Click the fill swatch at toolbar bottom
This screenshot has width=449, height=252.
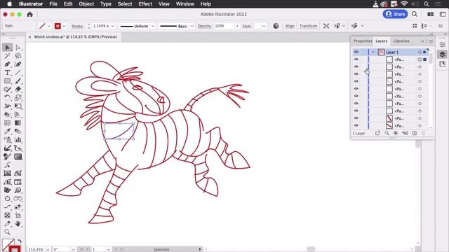coord(8,244)
